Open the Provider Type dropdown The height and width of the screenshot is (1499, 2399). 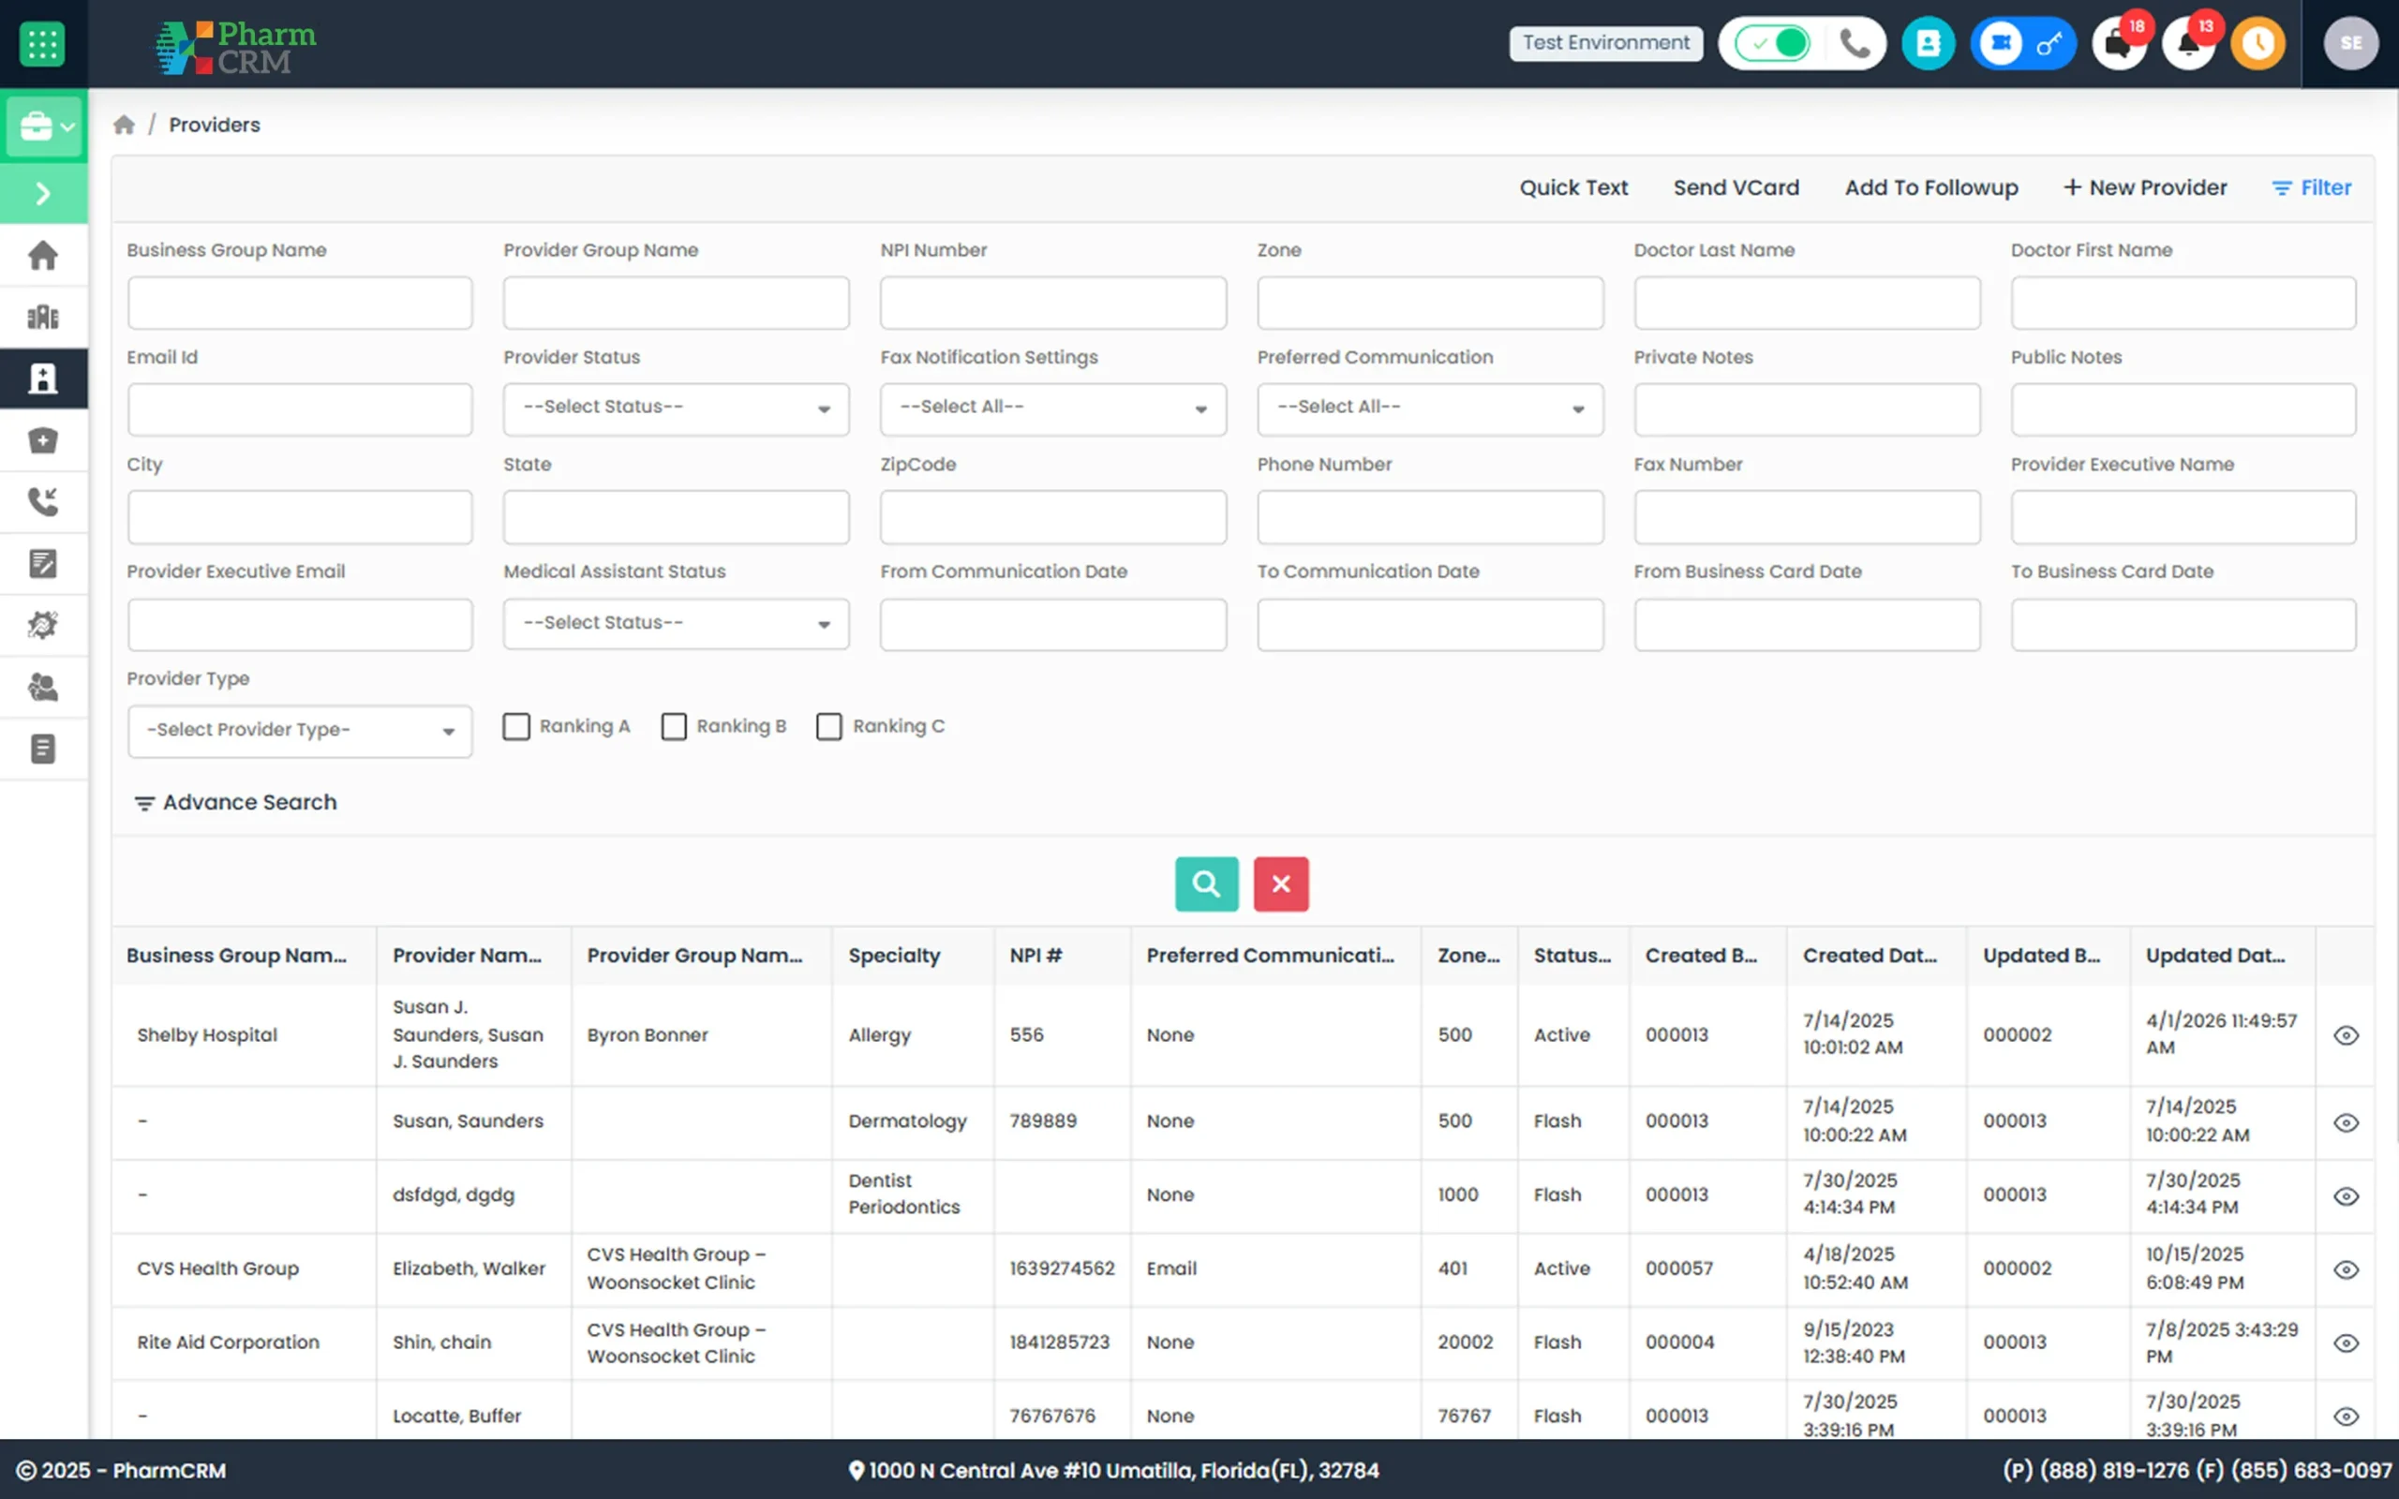[299, 731]
